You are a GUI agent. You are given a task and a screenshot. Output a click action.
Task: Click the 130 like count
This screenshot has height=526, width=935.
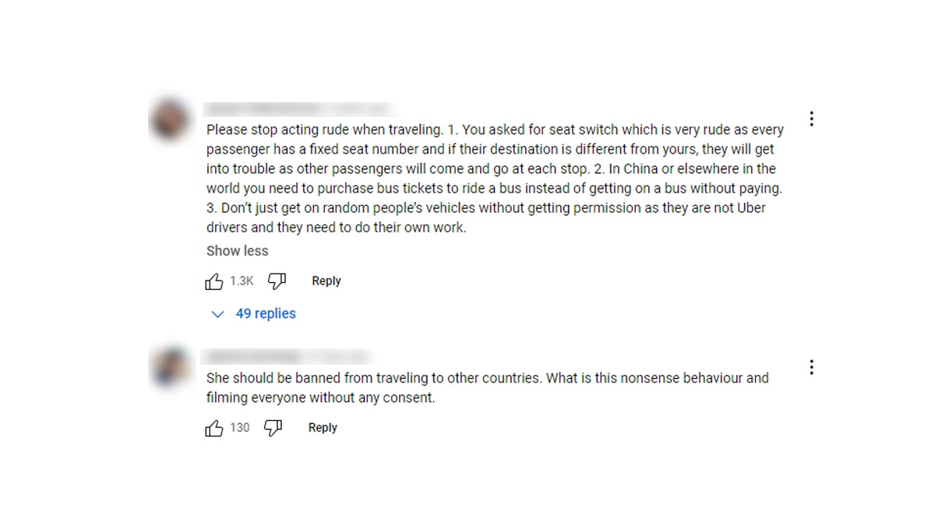coord(240,428)
